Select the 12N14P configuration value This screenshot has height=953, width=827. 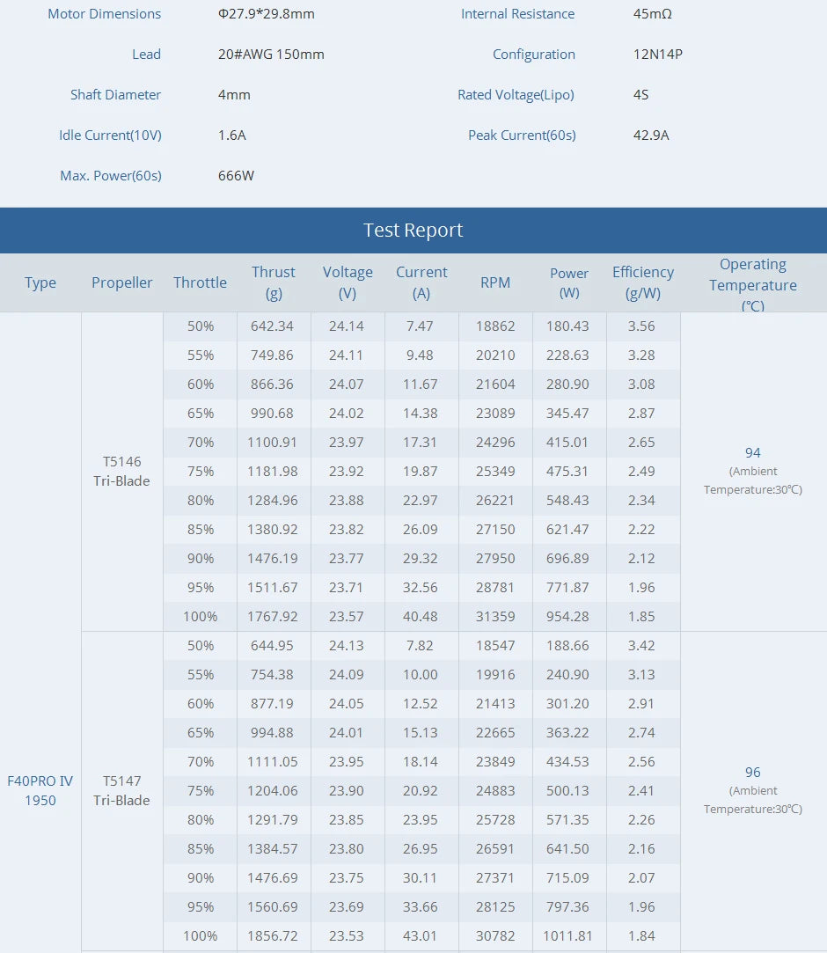coord(657,55)
